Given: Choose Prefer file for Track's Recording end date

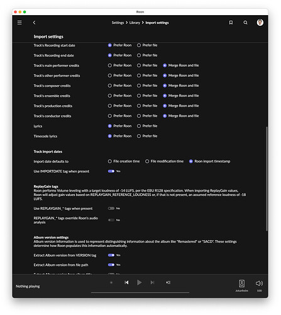Looking at the screenshot, I should [x=147, y=55].
